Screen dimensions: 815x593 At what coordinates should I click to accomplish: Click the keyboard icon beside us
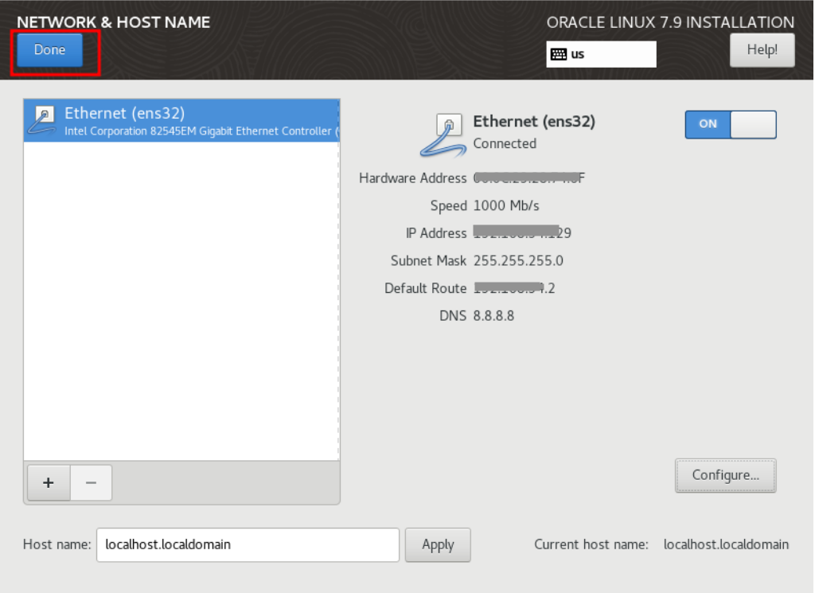pyautogui.click(x=559, y=54)
